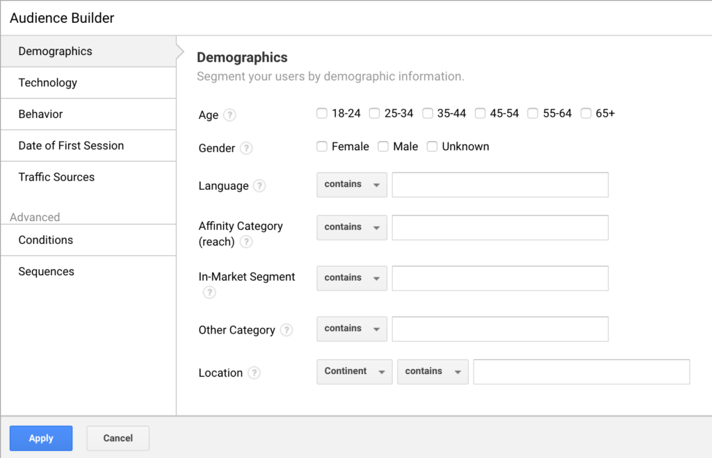The width and height of the screenshot is (712, 458).
Task: Enable the 65+ age checkbox
Action: pos(586,113)
